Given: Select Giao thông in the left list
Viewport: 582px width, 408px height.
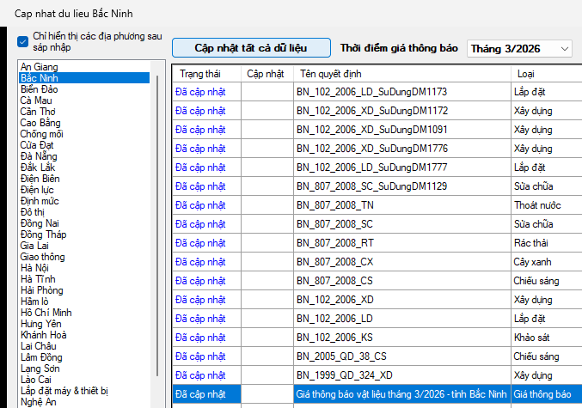Looking at the screenshot, I should (x=45, y=257).
